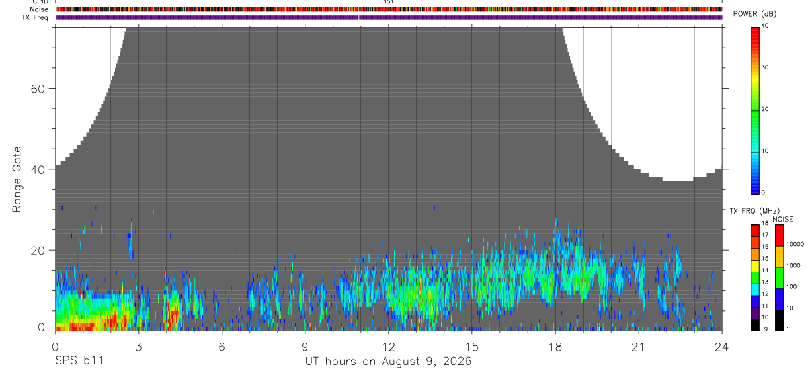Screen dimensions: 812x375
Task: Click the Range Gate axis title
Action: coord(18,179)
